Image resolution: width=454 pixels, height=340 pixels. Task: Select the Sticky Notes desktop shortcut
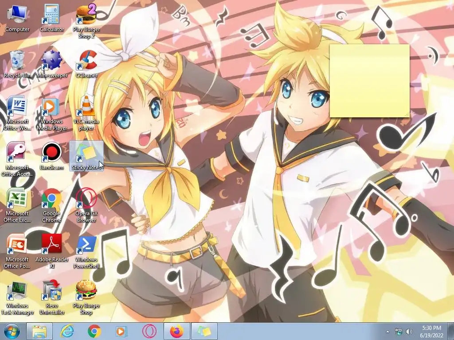click(x=86, y=156)
